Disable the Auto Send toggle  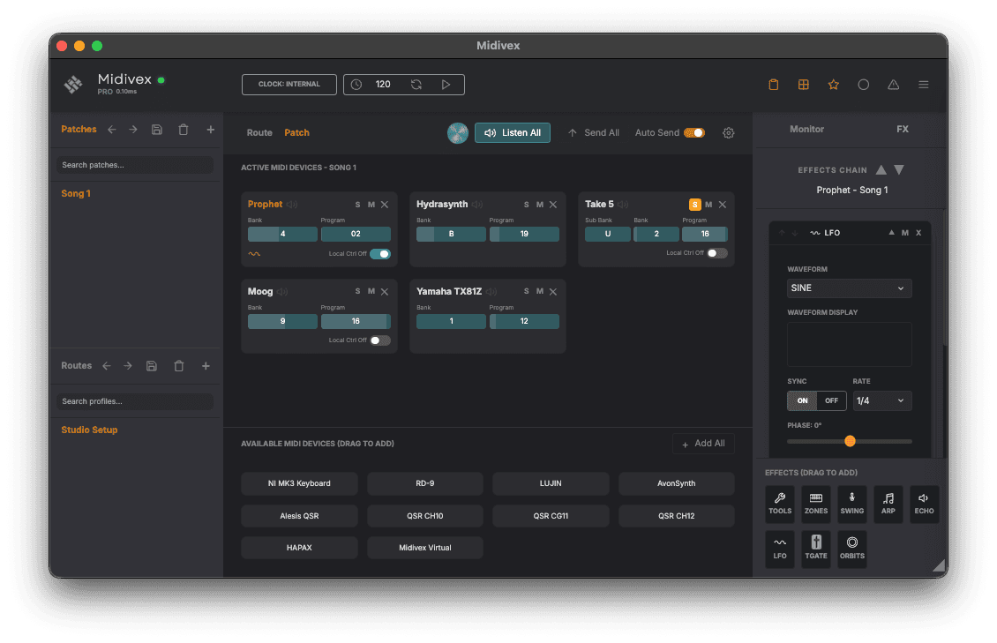pyautogui.click(x=693, y=132)
